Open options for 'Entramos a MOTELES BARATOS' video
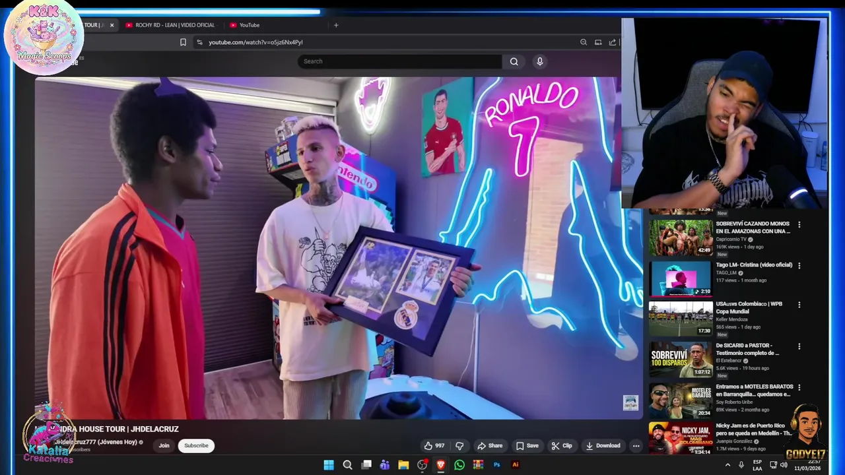 tap(799, 387)
